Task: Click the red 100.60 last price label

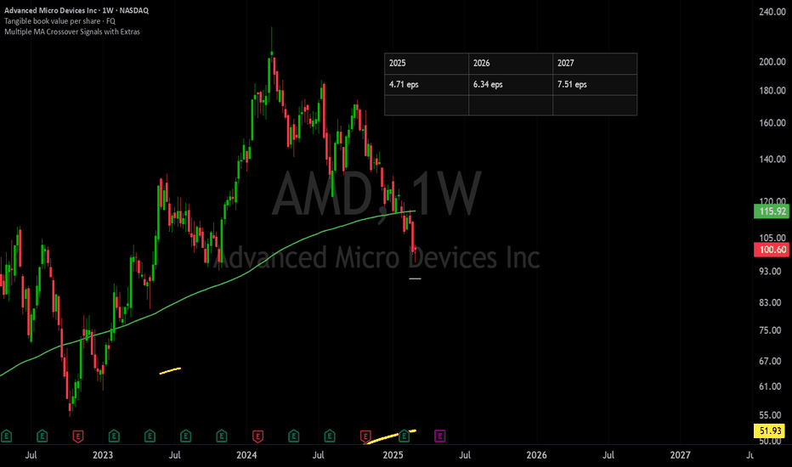Action: tap(772, 250)
